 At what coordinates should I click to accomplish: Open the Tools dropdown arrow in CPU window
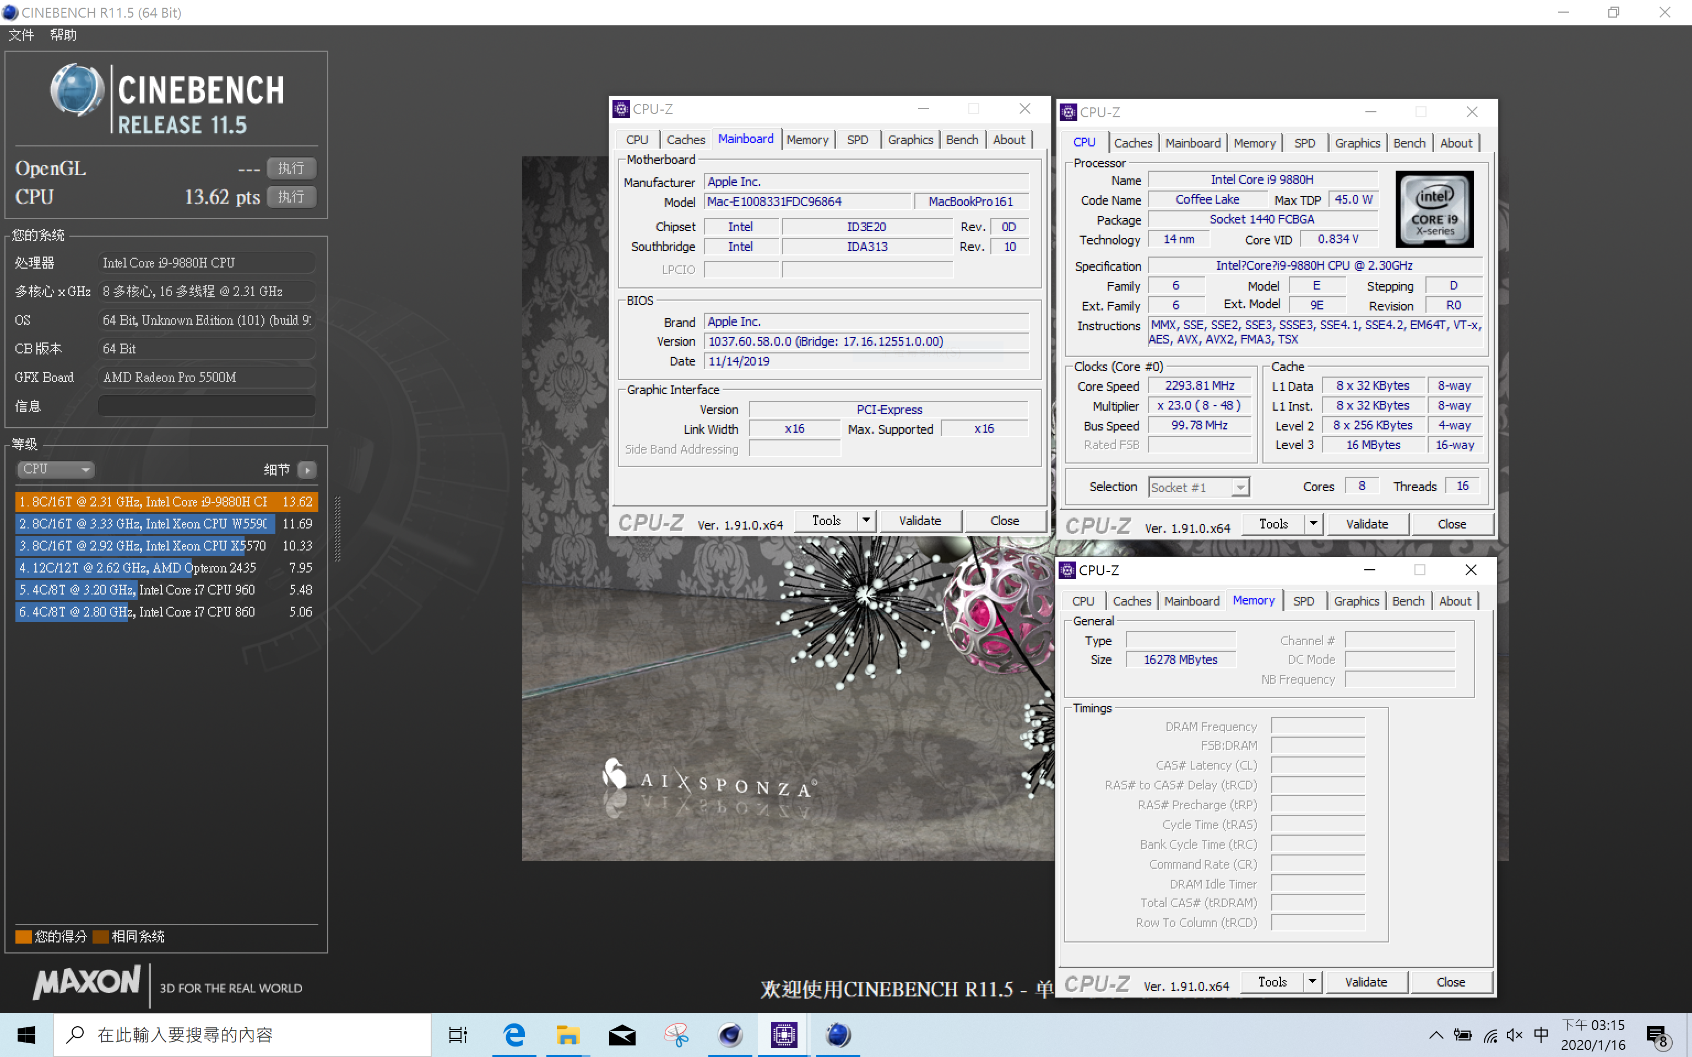point(1313,523)
